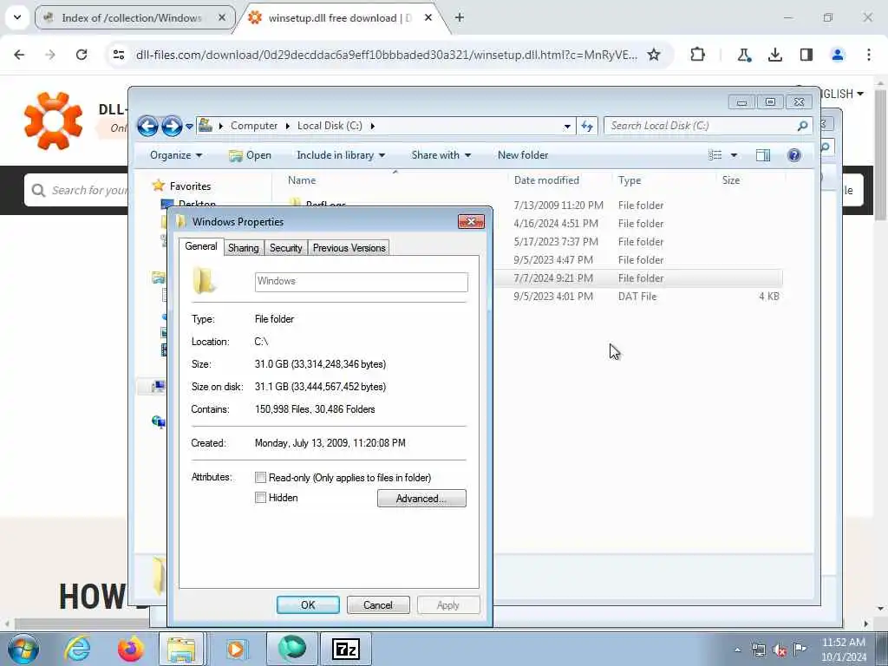Expand Share with menu
The width and height of the screenshot is (888, 666).
[x=441, y=155]
